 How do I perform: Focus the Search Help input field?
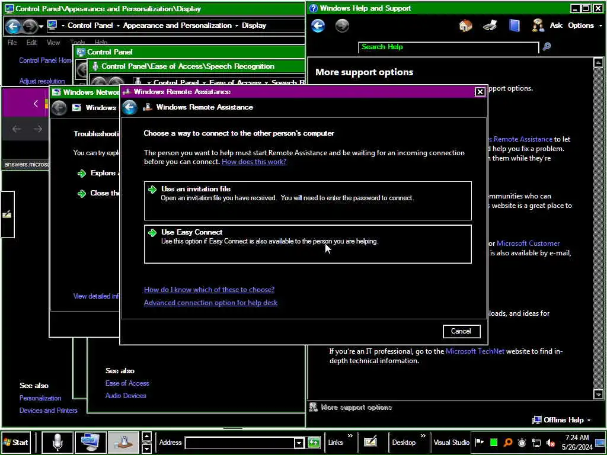[448, 47]
